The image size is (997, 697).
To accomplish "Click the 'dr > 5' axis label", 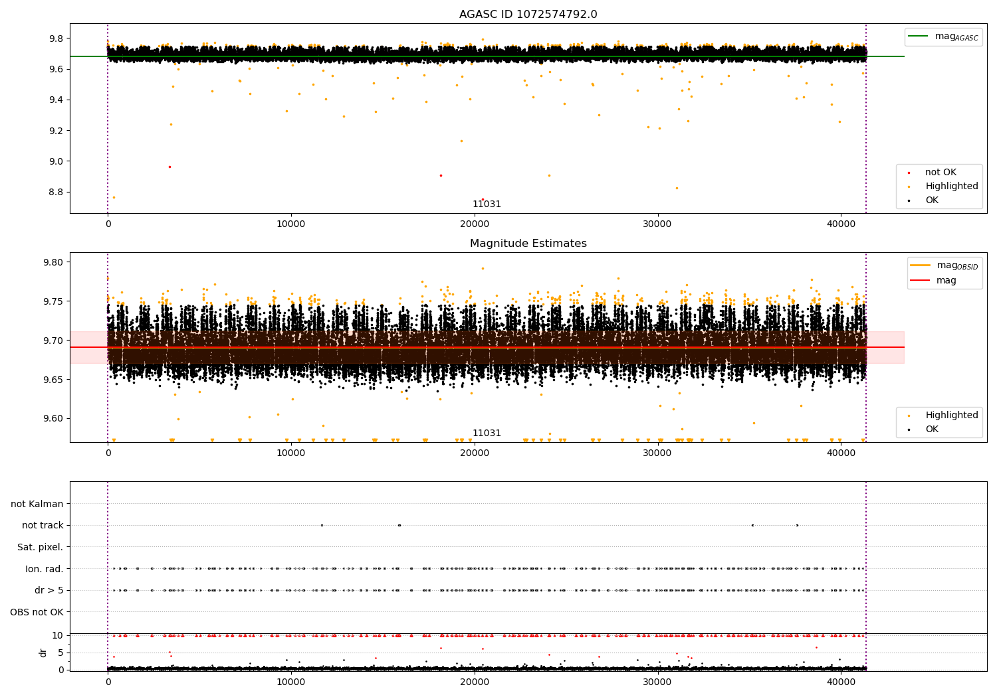I will tap(49, 590).
